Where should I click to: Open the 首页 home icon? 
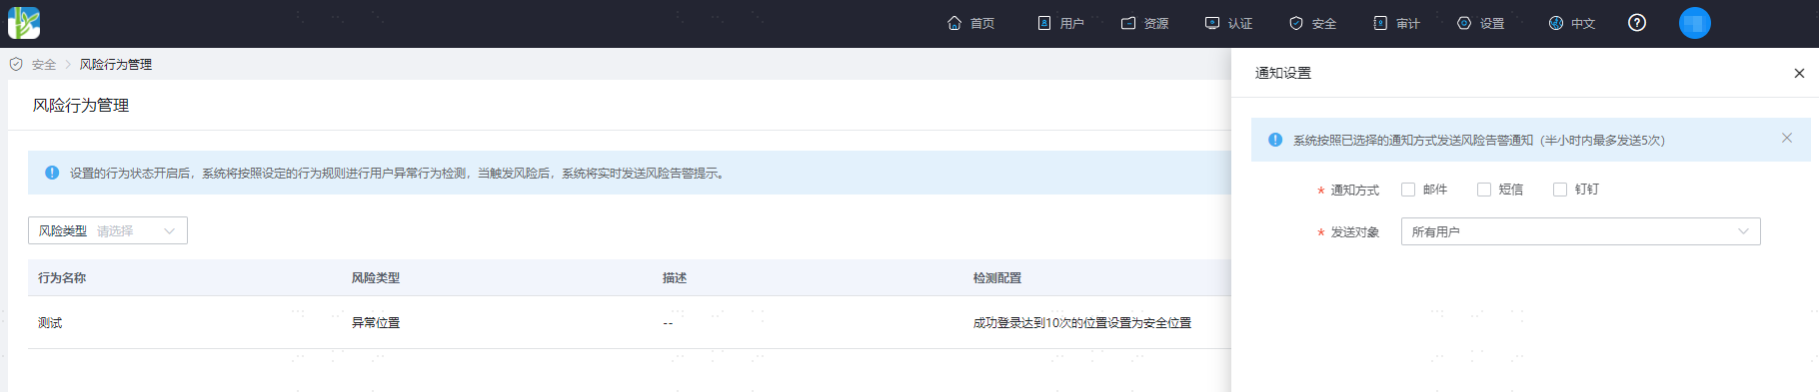coord(954,23)
